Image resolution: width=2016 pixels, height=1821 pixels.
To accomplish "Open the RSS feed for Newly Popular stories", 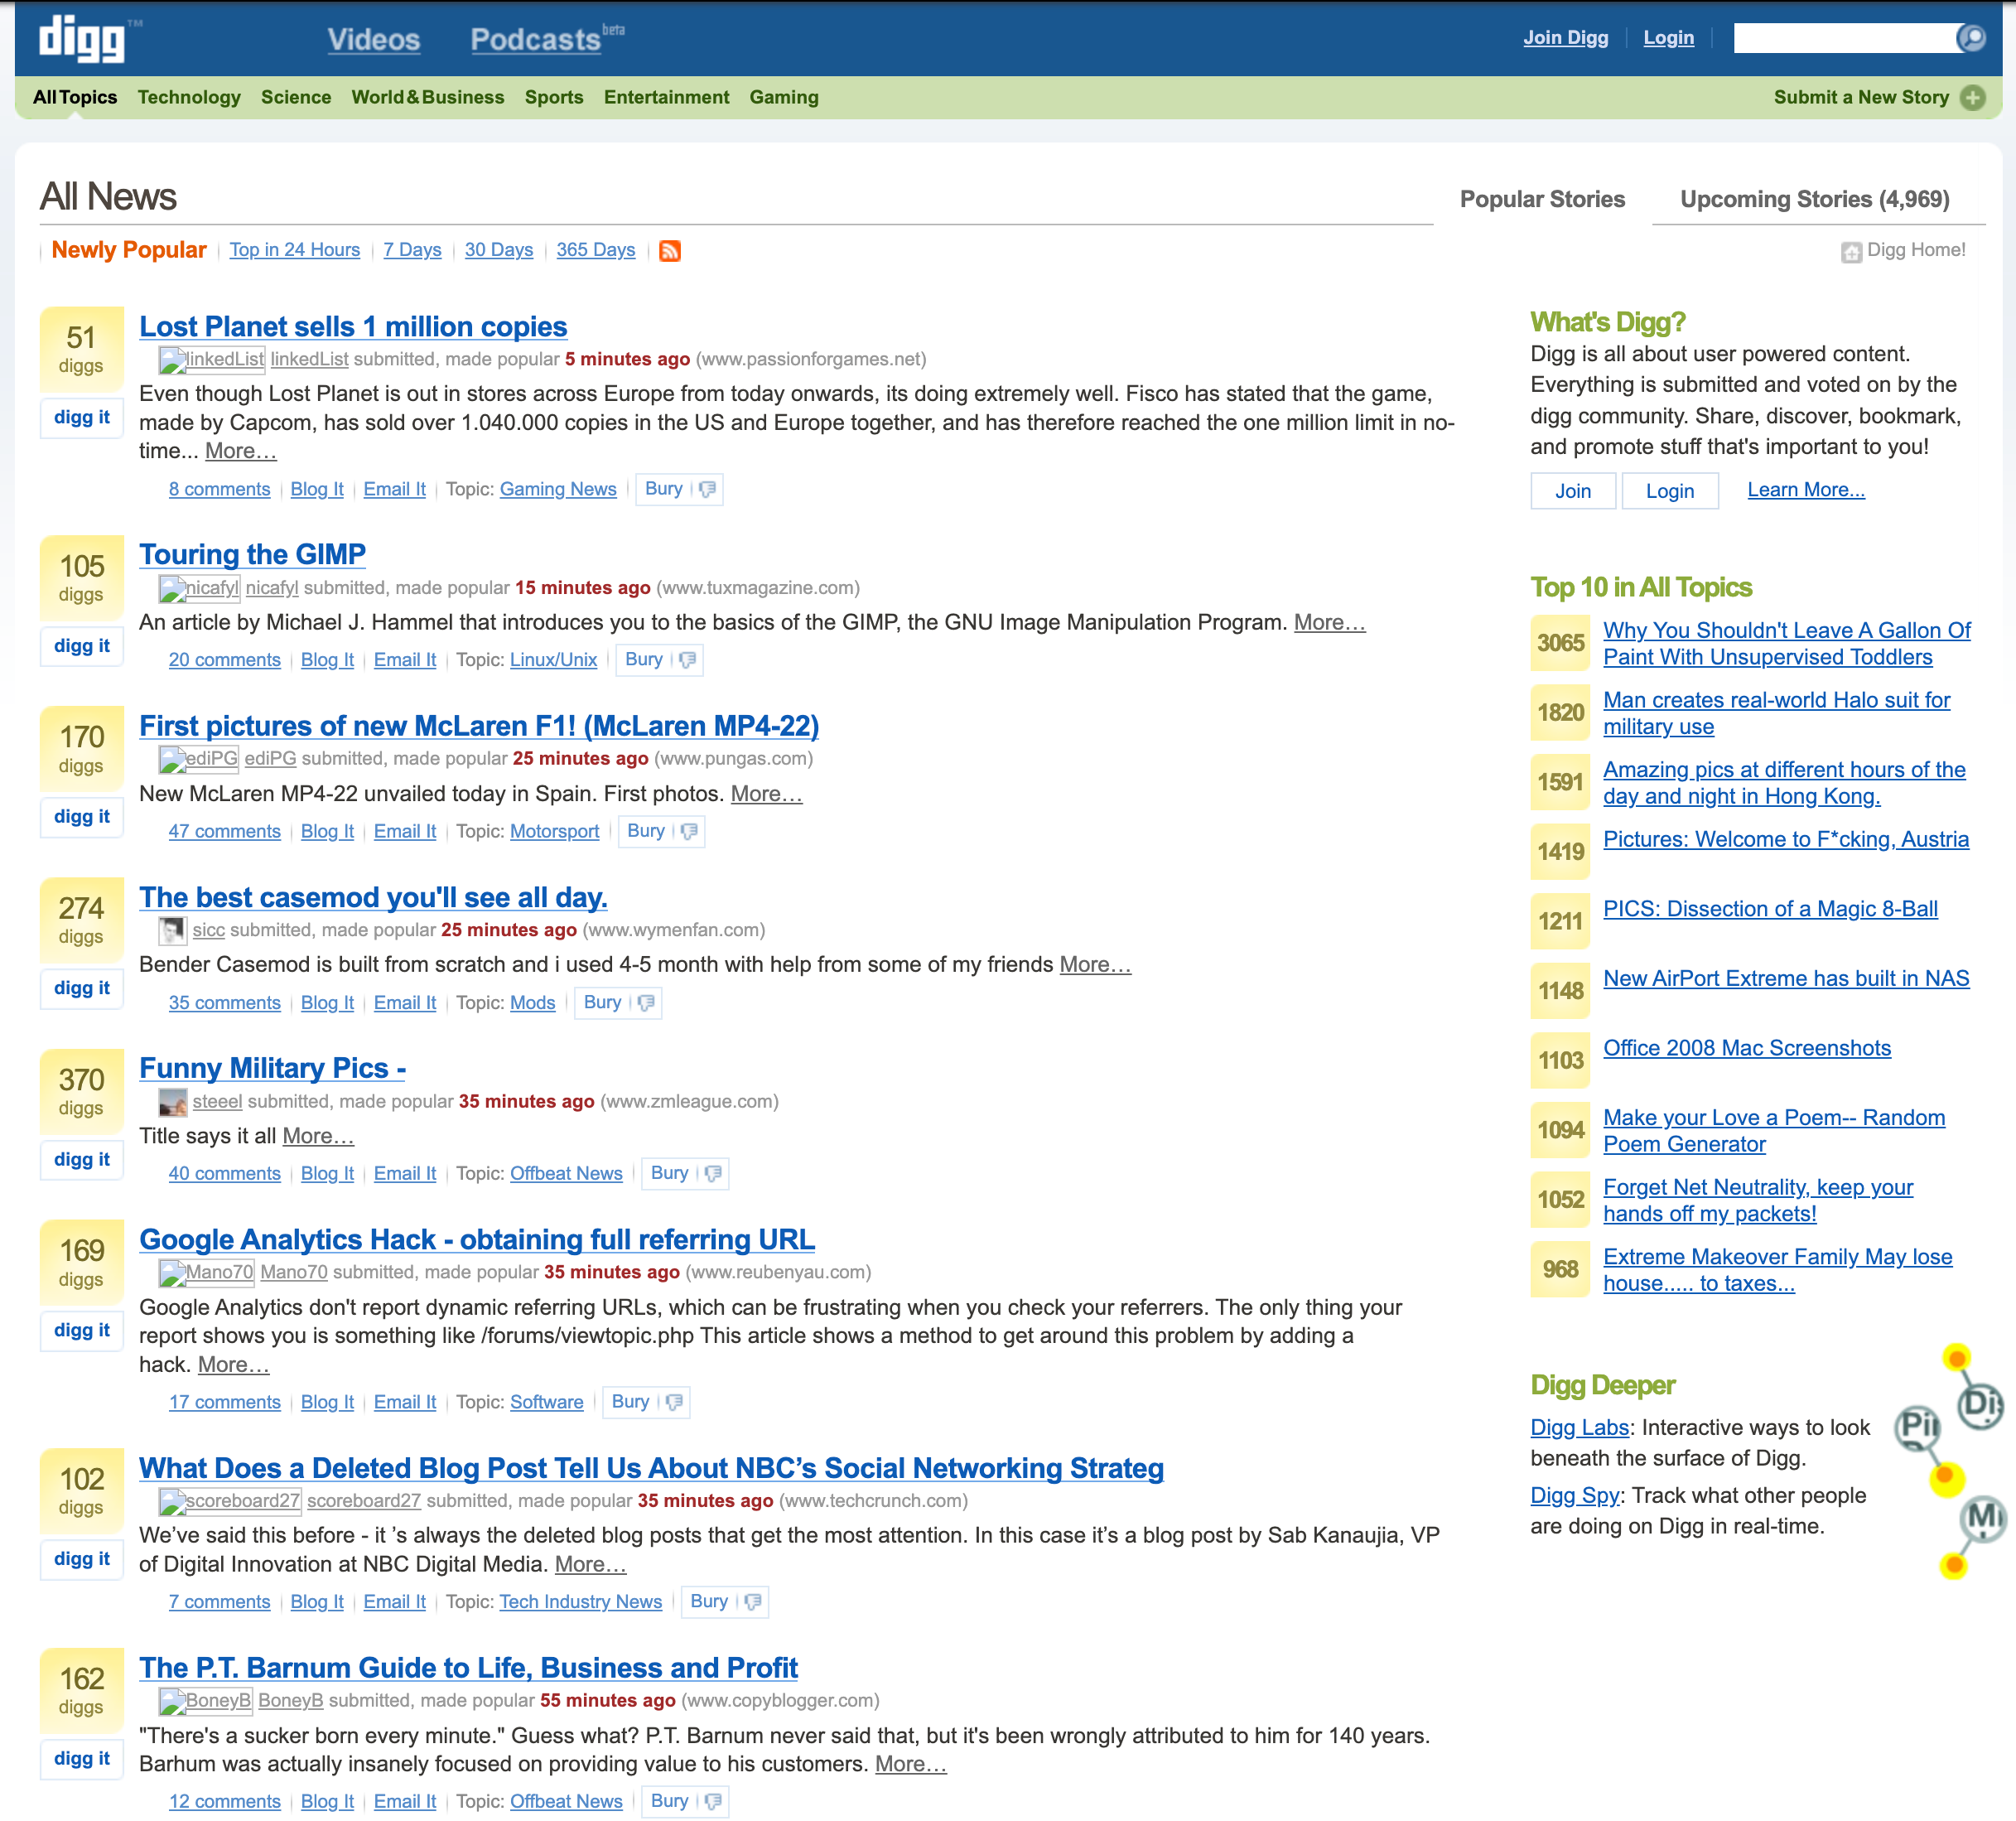I will point(669,252).
